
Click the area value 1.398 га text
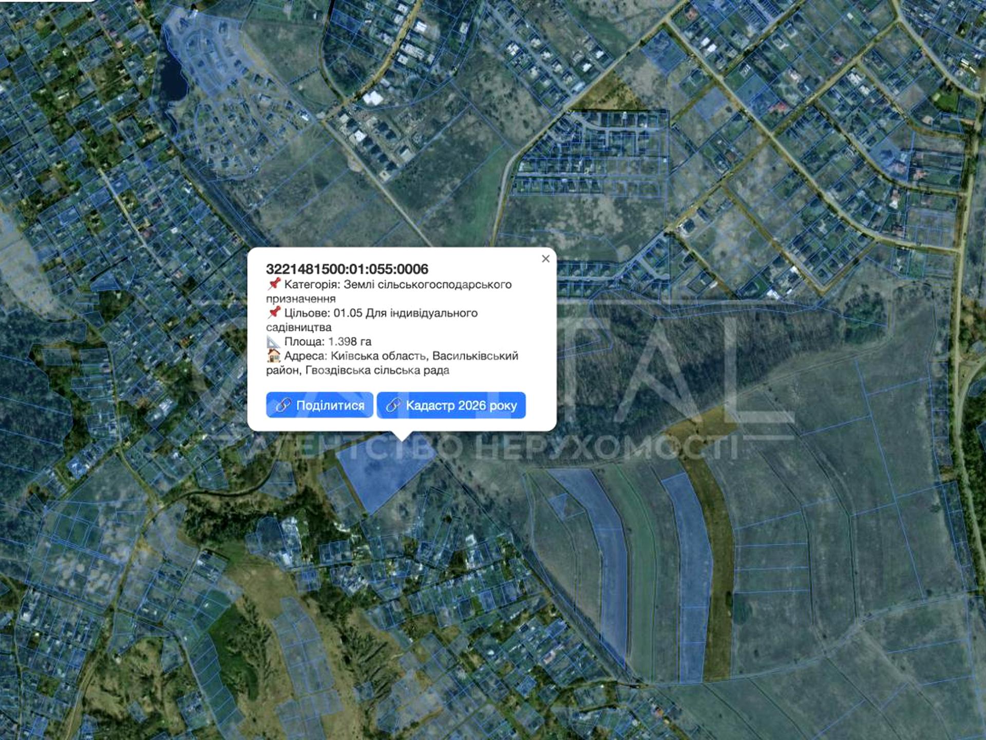click(x=349, y=341)
